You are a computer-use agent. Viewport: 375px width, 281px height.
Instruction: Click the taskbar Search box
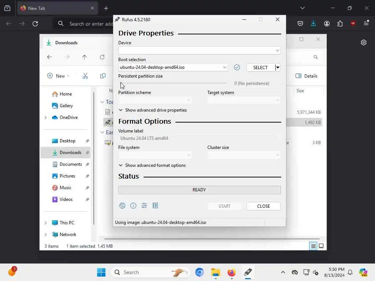coord(151,272)
